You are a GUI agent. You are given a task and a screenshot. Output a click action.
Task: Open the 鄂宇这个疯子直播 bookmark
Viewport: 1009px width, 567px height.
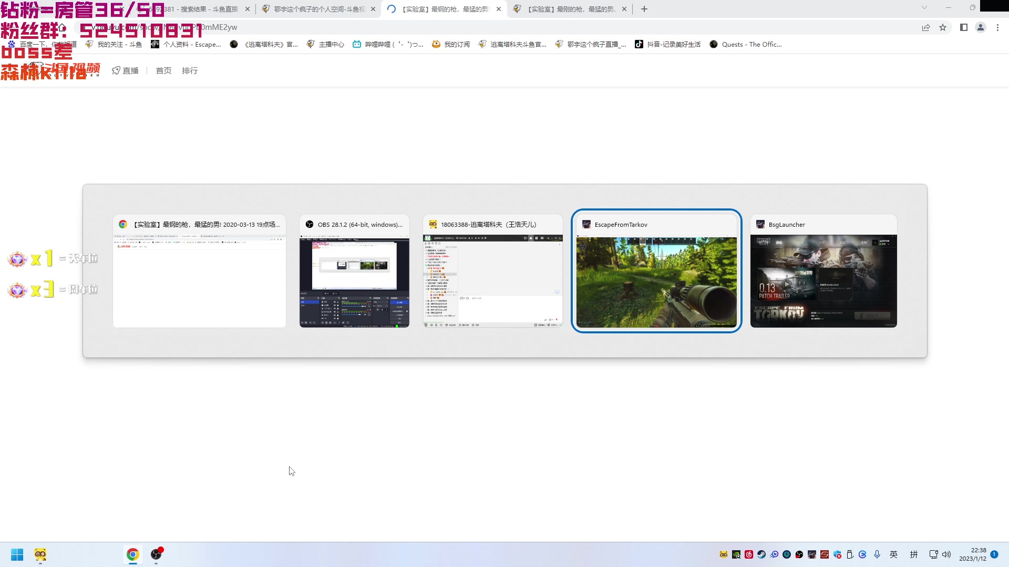tap(591, 45)
